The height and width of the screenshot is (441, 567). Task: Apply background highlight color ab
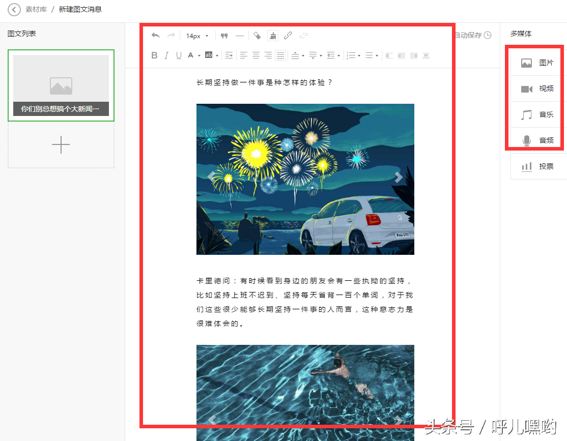click(209, 55)
